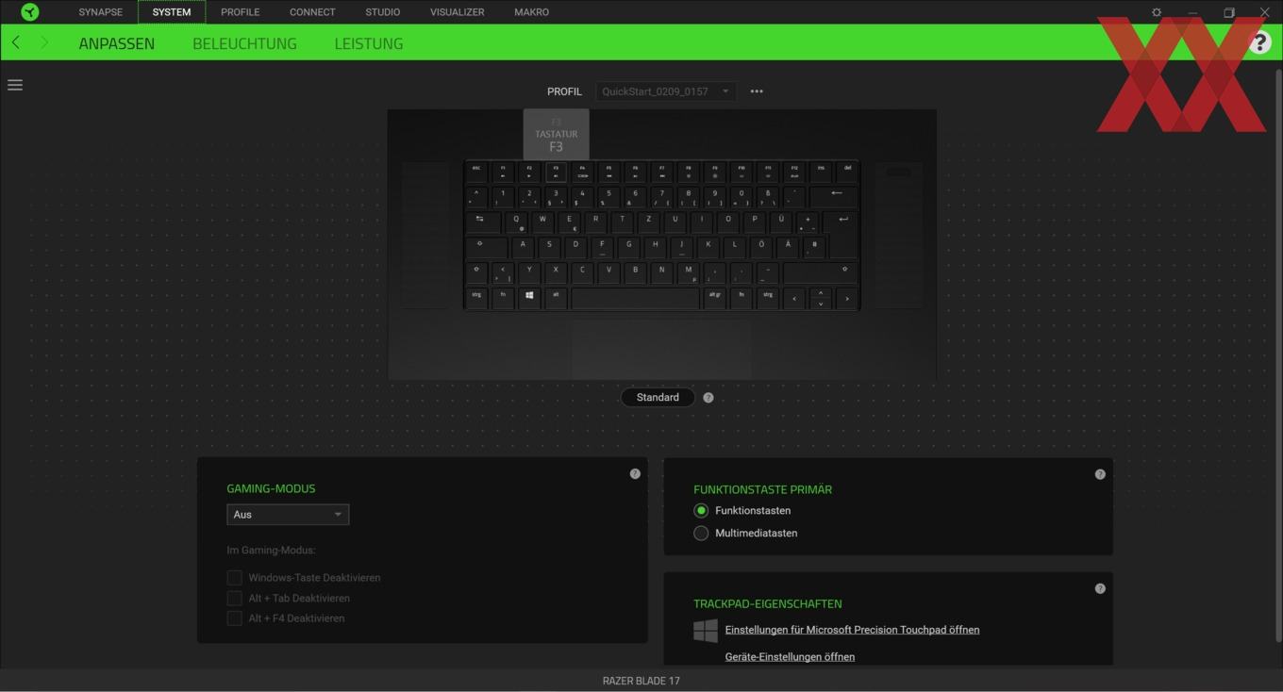This screenshot has height=692, width=1283.
Task: Open the Gaming-Modus Aus dropdown
Action: [288, 515]
